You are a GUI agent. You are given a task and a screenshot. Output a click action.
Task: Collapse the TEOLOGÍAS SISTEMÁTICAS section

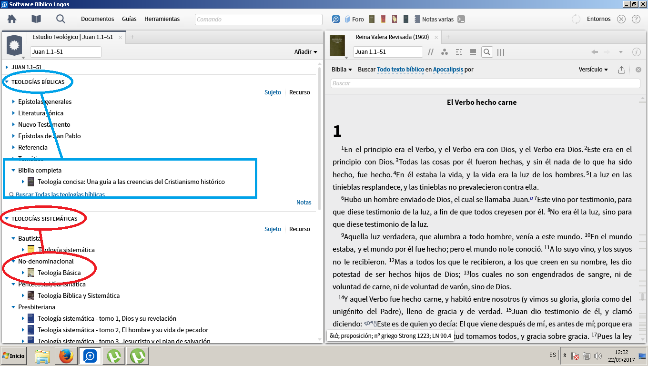point(7,219)
